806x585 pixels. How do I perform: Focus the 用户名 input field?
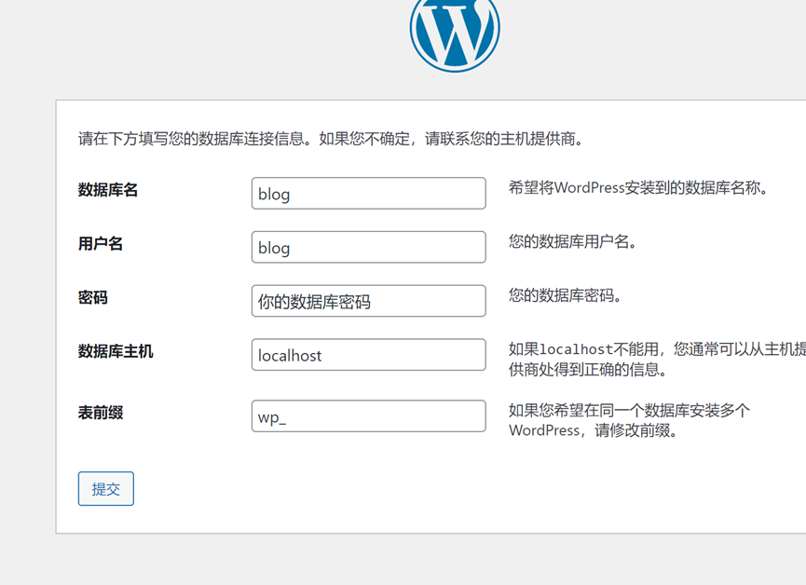tap(369, 247)
